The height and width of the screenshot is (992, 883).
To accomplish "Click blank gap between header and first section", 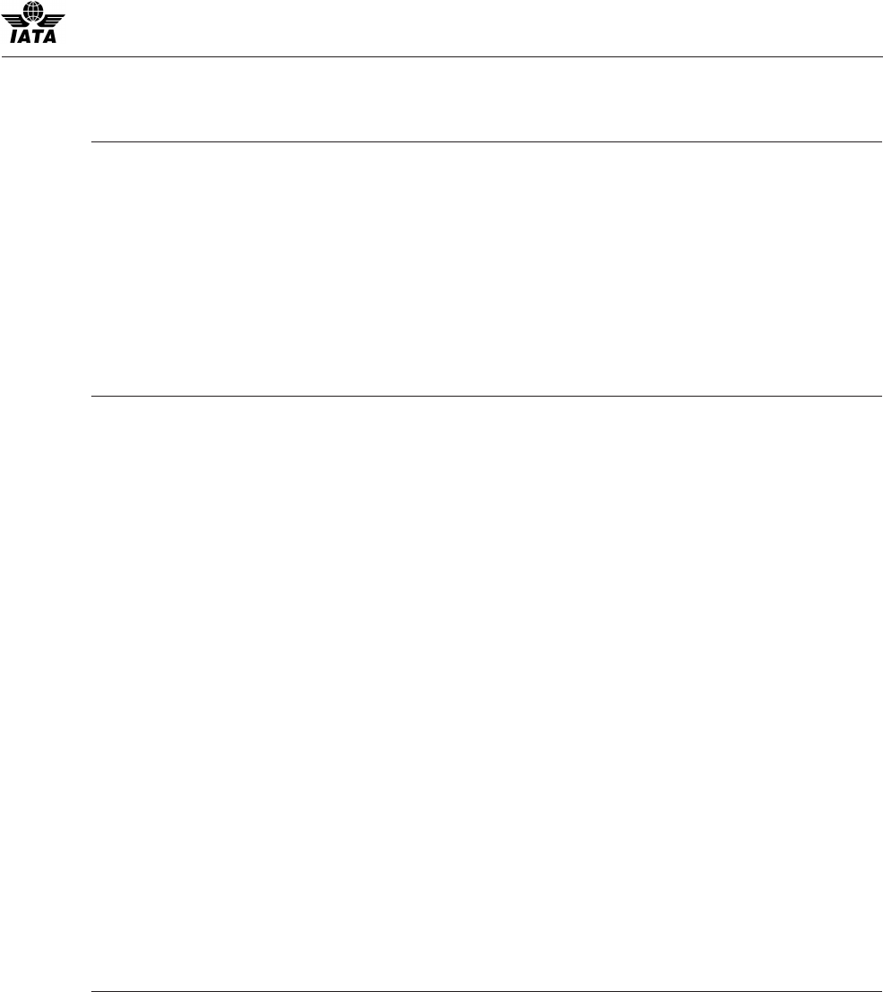I will (441, 99).
